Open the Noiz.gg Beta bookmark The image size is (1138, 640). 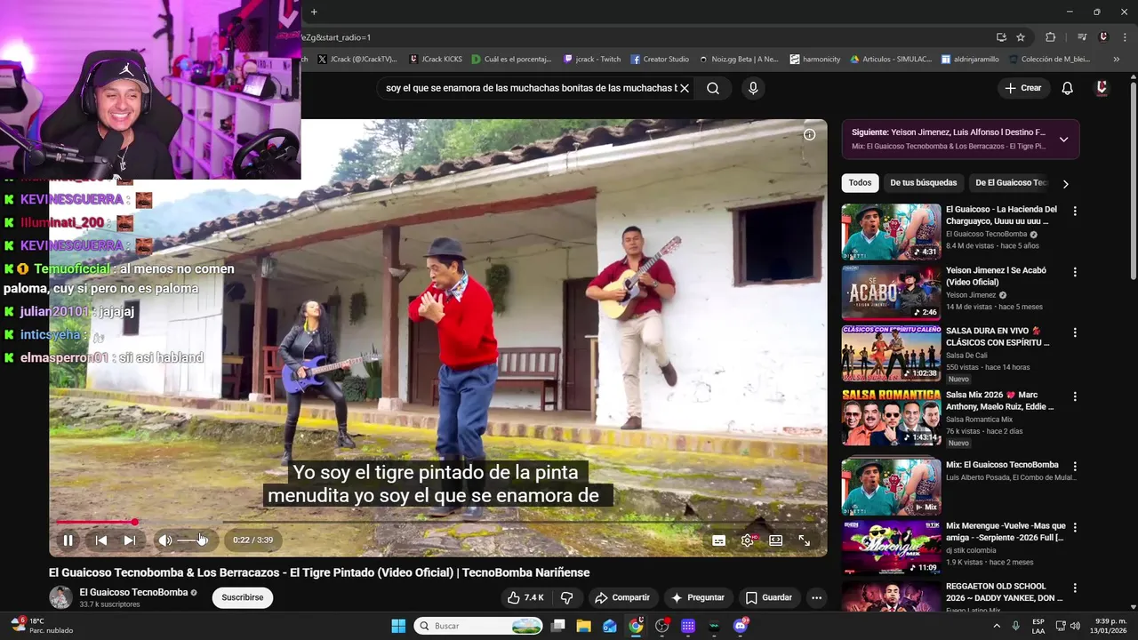(x=738, y=60)
